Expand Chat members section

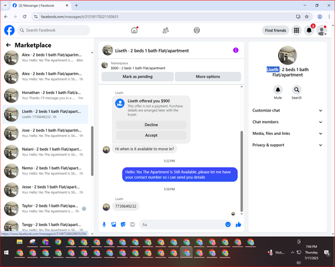(x=287, y=122)
